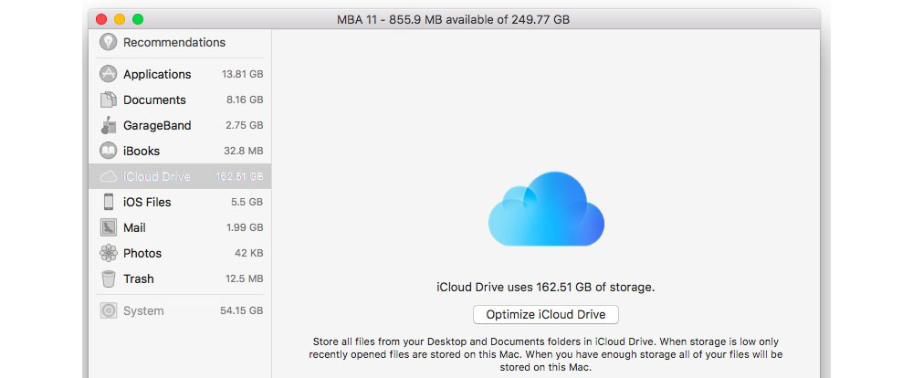
Task: Click the Recommendations lightbulb icon
Action: pos(109,42)
